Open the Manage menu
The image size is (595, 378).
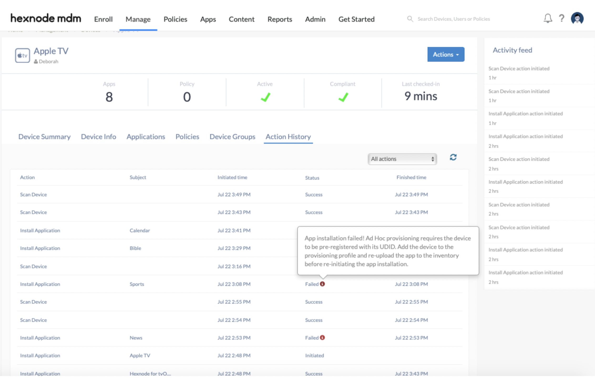[x=138, y=19]
